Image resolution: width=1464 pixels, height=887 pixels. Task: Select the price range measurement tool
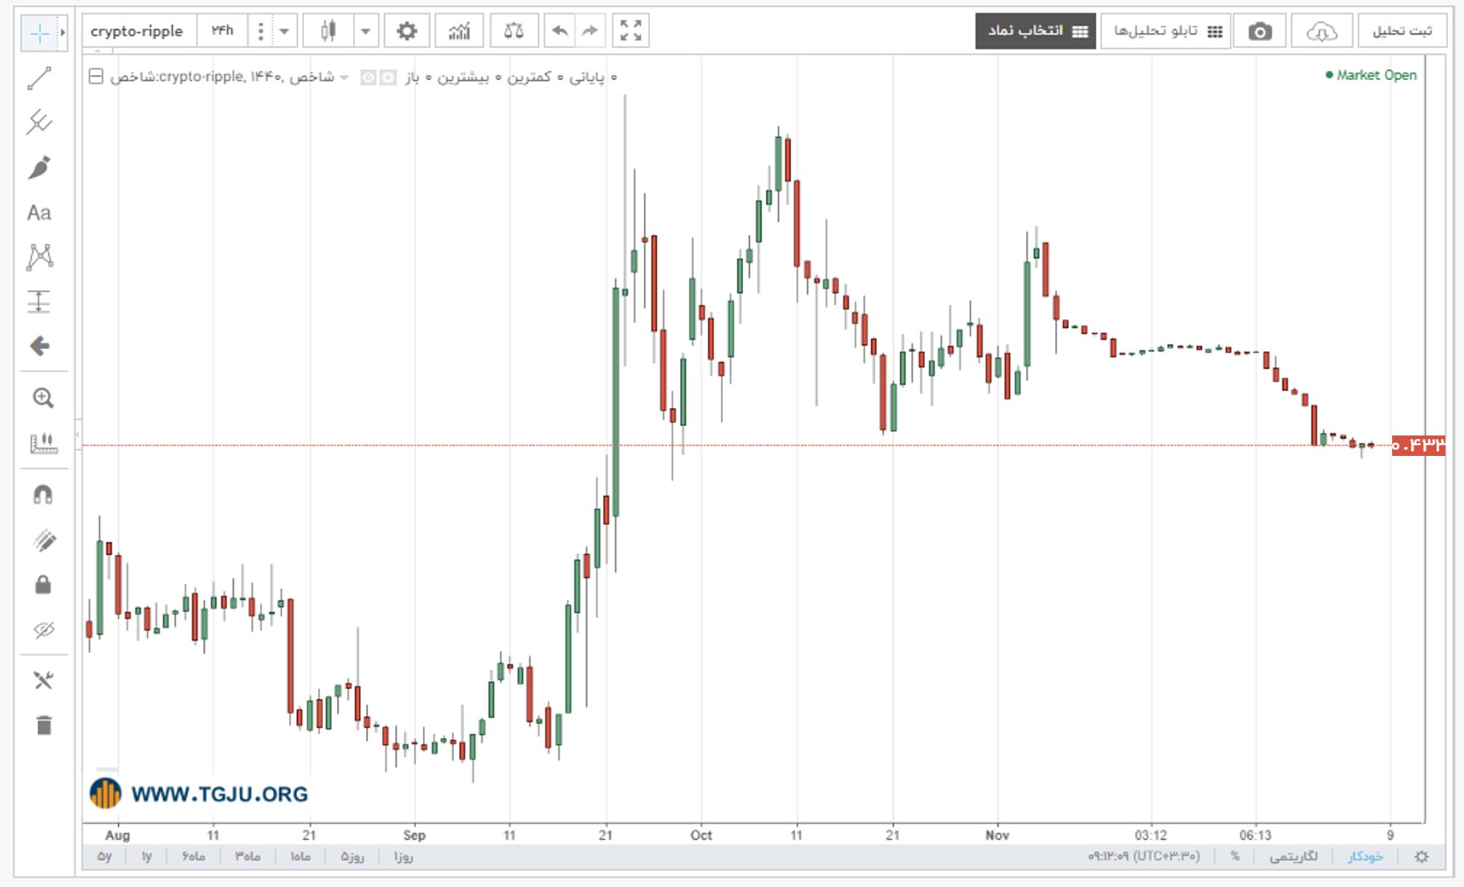(x=39, y=302)
